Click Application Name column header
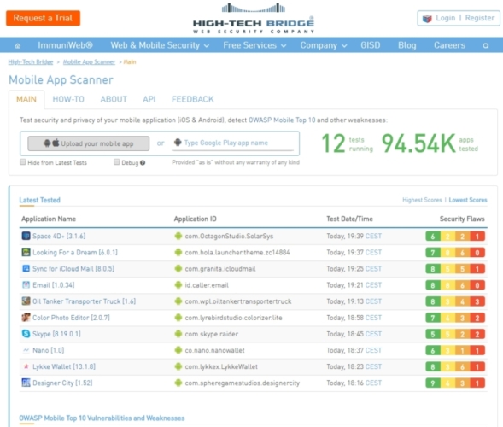Image resolution: width=503 pixels, height=427 pixels. (49, 219)
